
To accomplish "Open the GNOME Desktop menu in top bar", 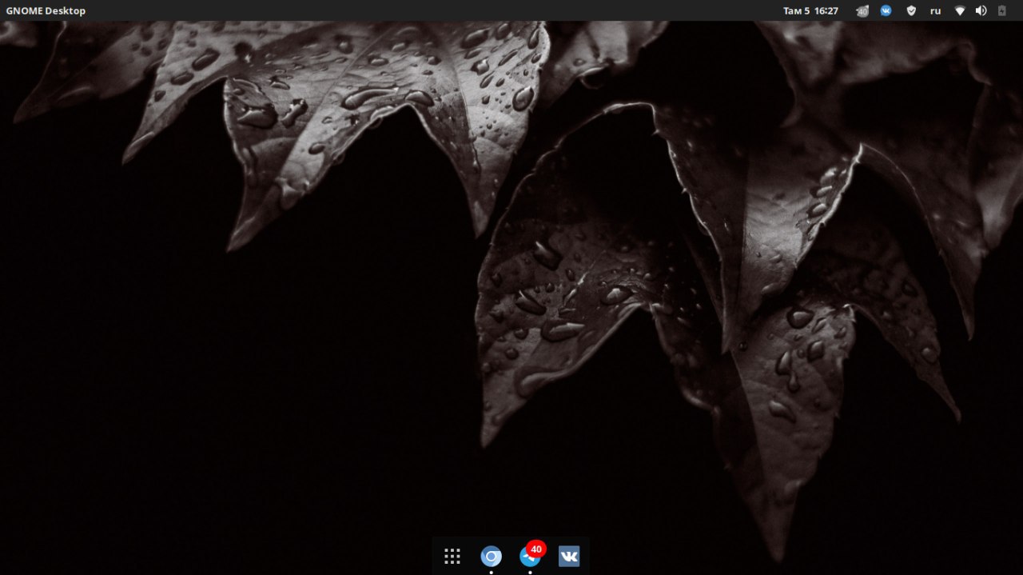I will pos(46,10).
